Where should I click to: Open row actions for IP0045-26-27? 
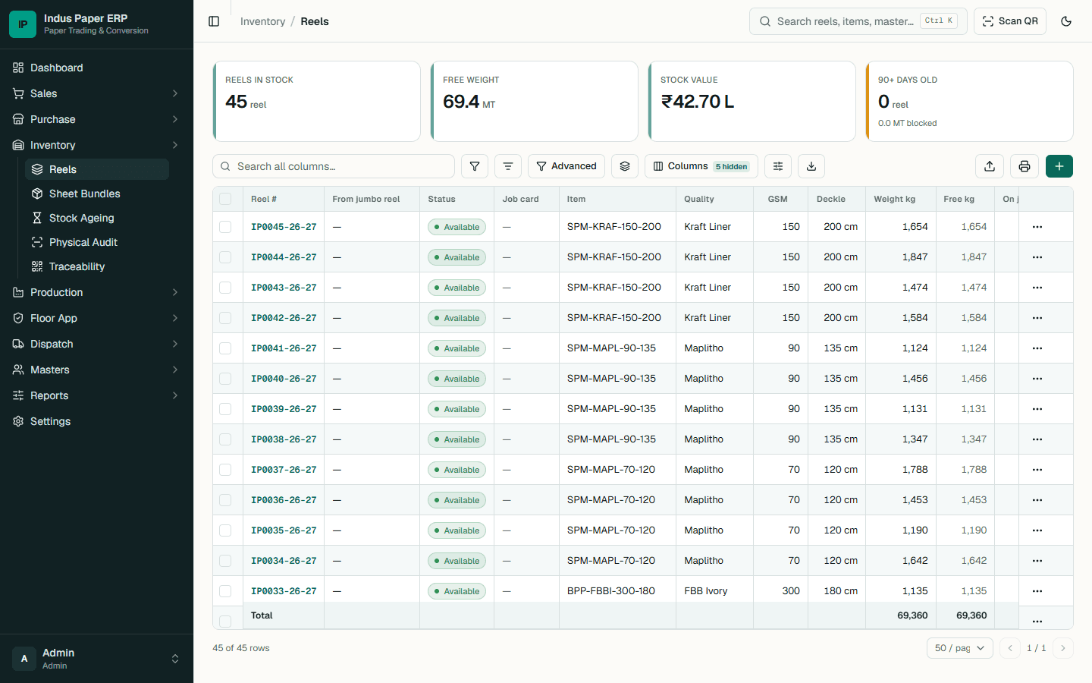tap(1037, 227)
